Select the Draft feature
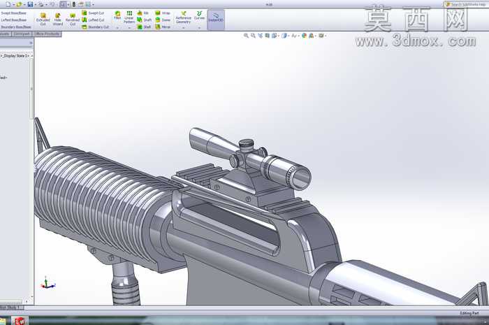 coord(145,20)
